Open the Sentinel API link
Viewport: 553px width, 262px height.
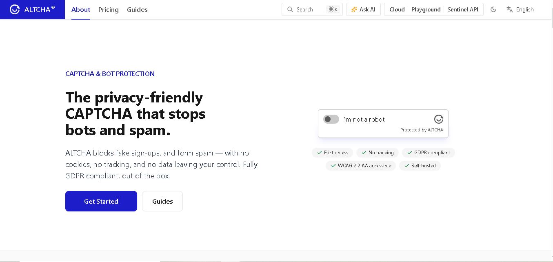(x=463, y=9)
